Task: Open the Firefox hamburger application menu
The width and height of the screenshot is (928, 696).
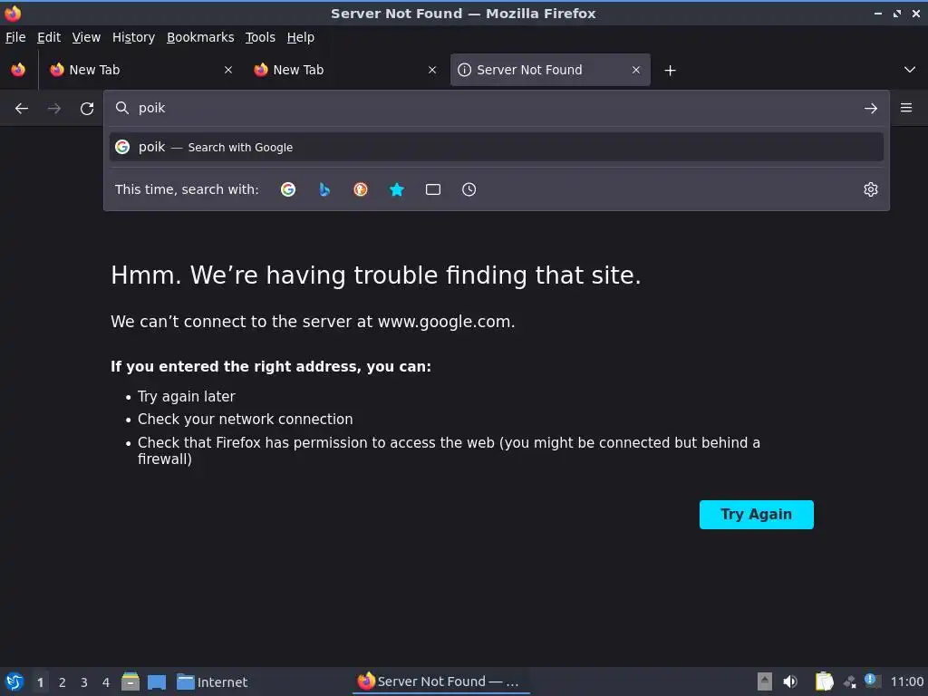Action: click(906, 108)
